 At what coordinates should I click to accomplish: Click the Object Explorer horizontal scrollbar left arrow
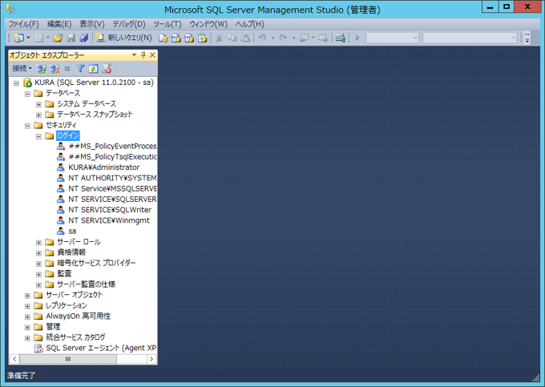[x=14, y=359]
